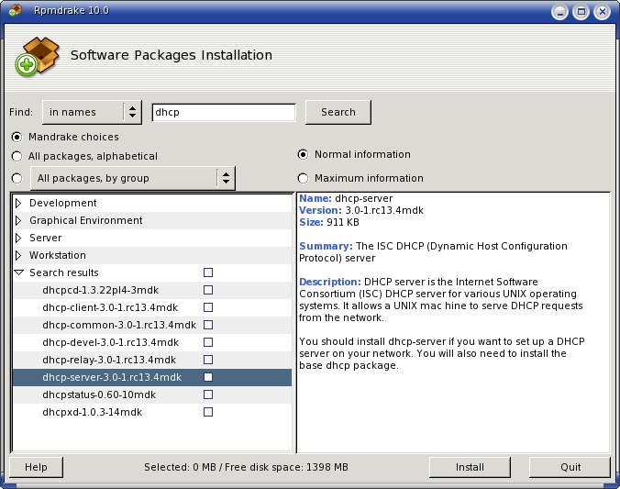The width and height of the screenshot is (620, 489).
Task: Expand the Workstation category
Action: (x=18, y=255)
